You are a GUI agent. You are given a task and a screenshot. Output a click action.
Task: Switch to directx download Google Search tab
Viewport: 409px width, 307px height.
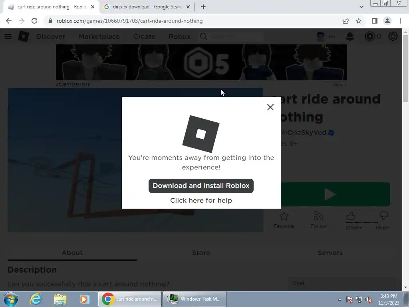147,7
